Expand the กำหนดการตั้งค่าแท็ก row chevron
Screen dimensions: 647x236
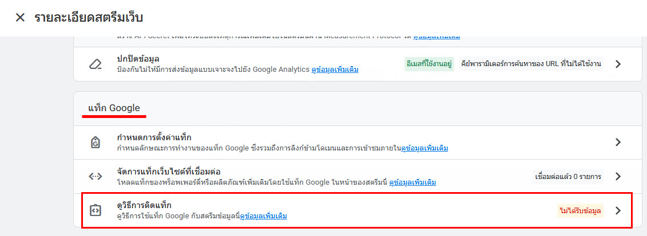tap(618, 143)
